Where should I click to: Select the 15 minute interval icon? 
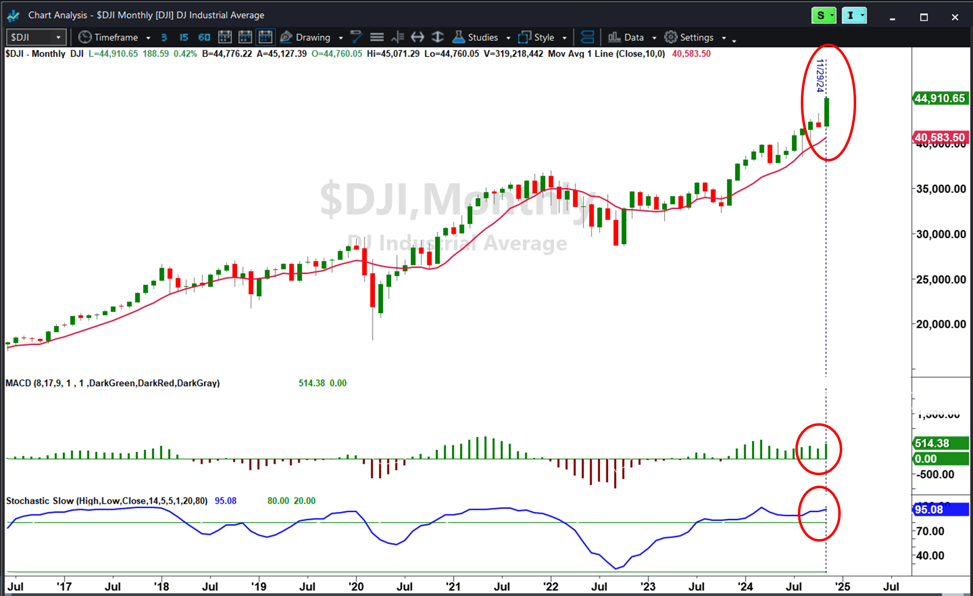pyautogui.click(x=184, y=37)
